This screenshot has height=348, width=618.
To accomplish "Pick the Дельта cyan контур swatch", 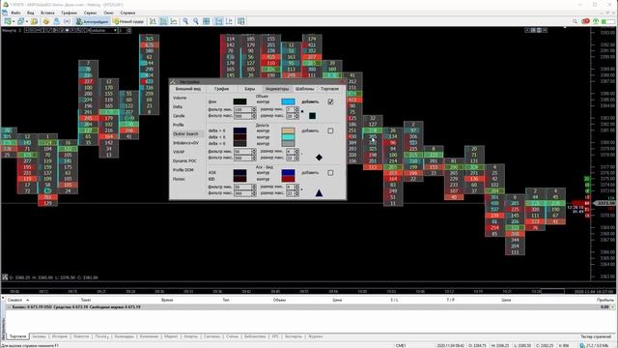I will point(288,137).
